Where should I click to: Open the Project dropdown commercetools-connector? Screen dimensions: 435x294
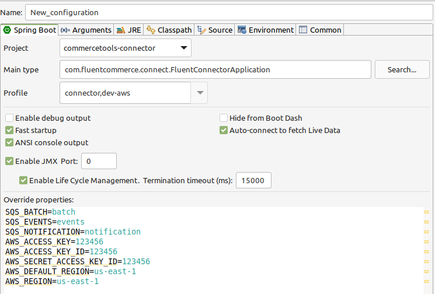[x=126, y=48]
